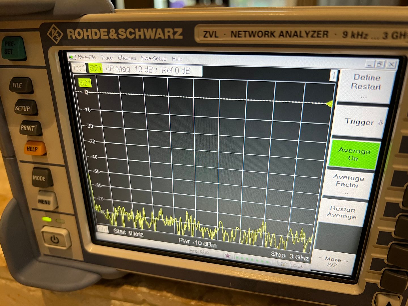Image resolution: width=408 pixels, height=306 pixels.
Task: Switch softkey page with More 2/2
Action: [x=333, y=262]
